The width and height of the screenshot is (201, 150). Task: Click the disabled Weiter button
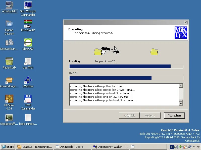coord(150,115)
